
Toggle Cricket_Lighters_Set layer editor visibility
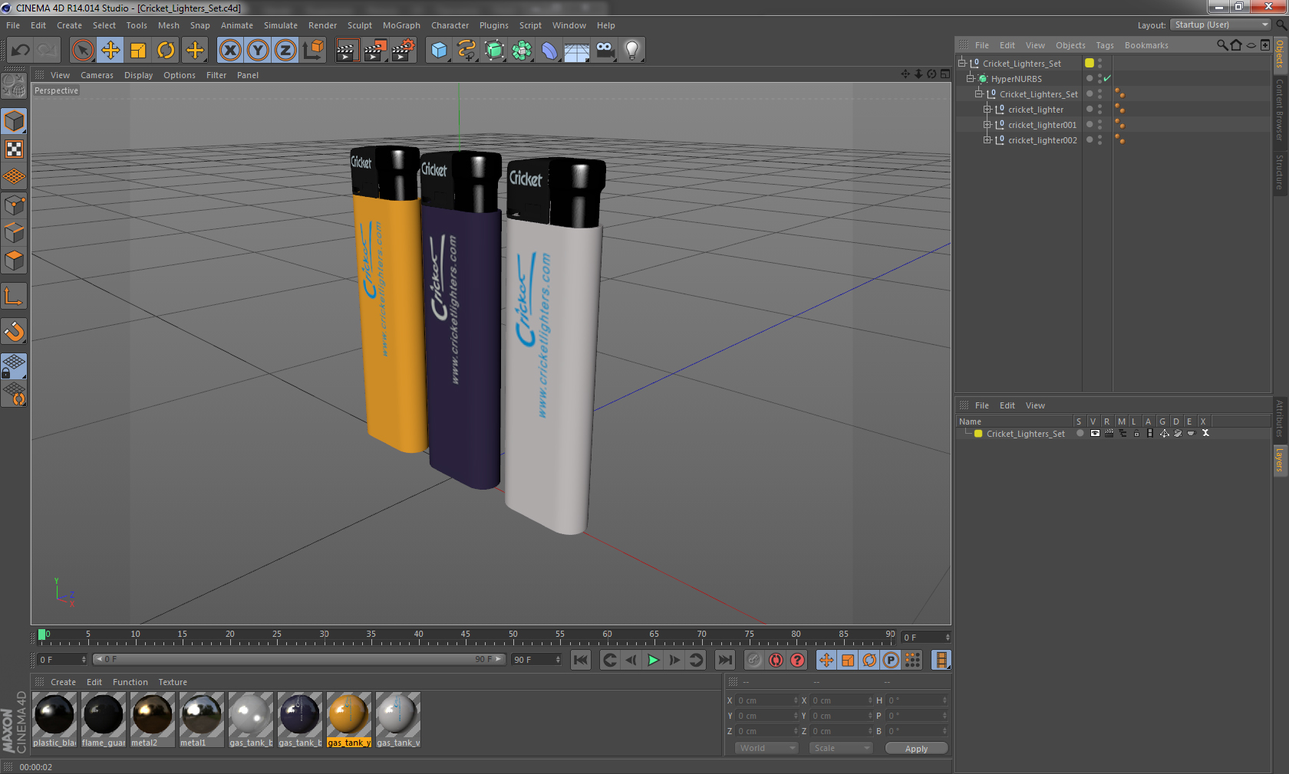[1095, 433]
